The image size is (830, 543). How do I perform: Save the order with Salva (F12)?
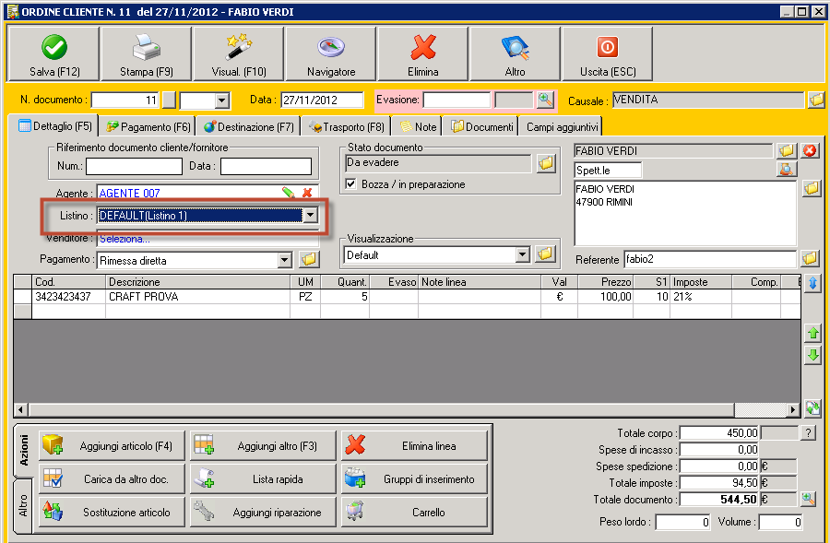tap(54, 54)
